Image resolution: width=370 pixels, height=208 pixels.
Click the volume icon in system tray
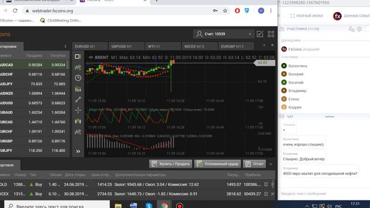(330, 206)
